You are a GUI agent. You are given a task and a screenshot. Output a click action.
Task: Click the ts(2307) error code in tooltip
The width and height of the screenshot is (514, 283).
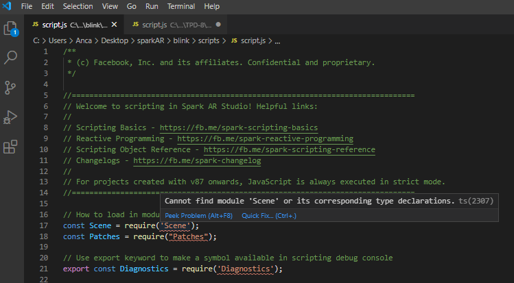476,201
